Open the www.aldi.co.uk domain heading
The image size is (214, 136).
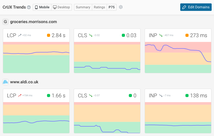tap(24, 82)
